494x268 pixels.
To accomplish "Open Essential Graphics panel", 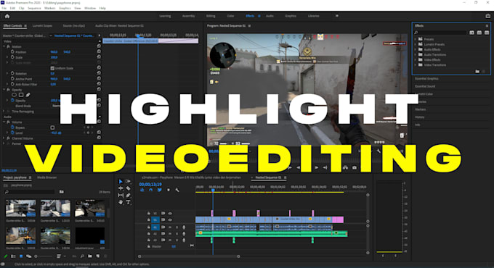I will tap(426, 78).
